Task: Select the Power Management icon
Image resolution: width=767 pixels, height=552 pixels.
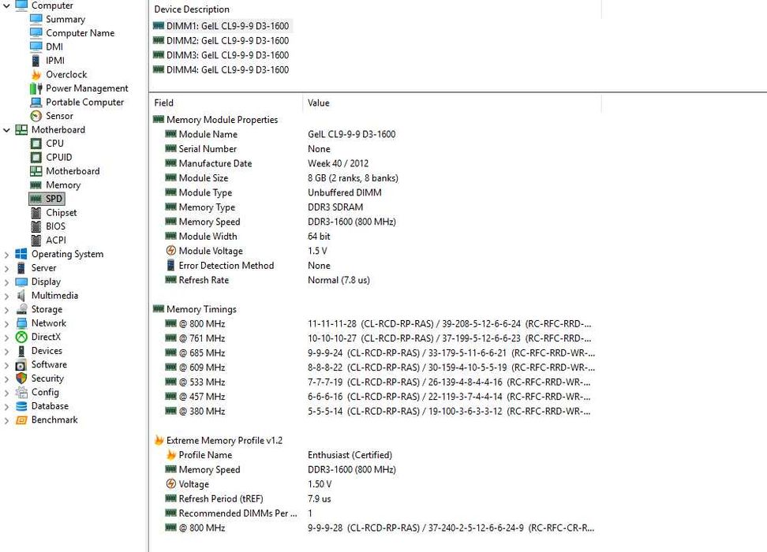Action: click(x=36, y=88)
